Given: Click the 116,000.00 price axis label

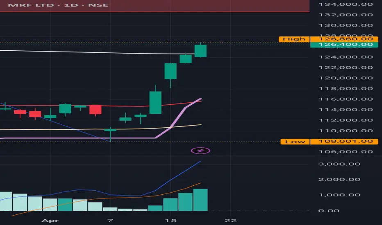Looking at the screenshot, I should (346, 99).
